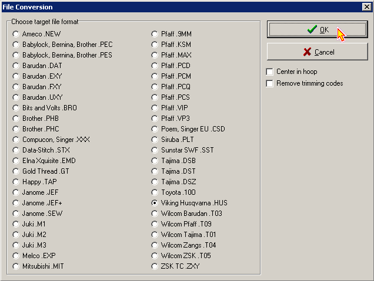Select the Toyota .100 radio button

(155, 192)
